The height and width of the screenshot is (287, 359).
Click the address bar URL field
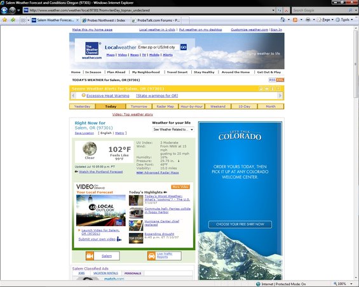[x=147, y=10]
